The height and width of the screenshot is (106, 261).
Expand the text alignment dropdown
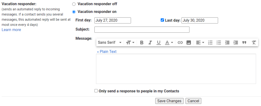point(200,43)
